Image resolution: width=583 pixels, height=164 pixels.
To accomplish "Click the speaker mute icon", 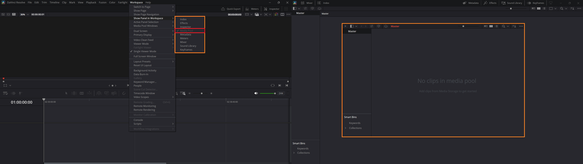I will tap(256, 93).
